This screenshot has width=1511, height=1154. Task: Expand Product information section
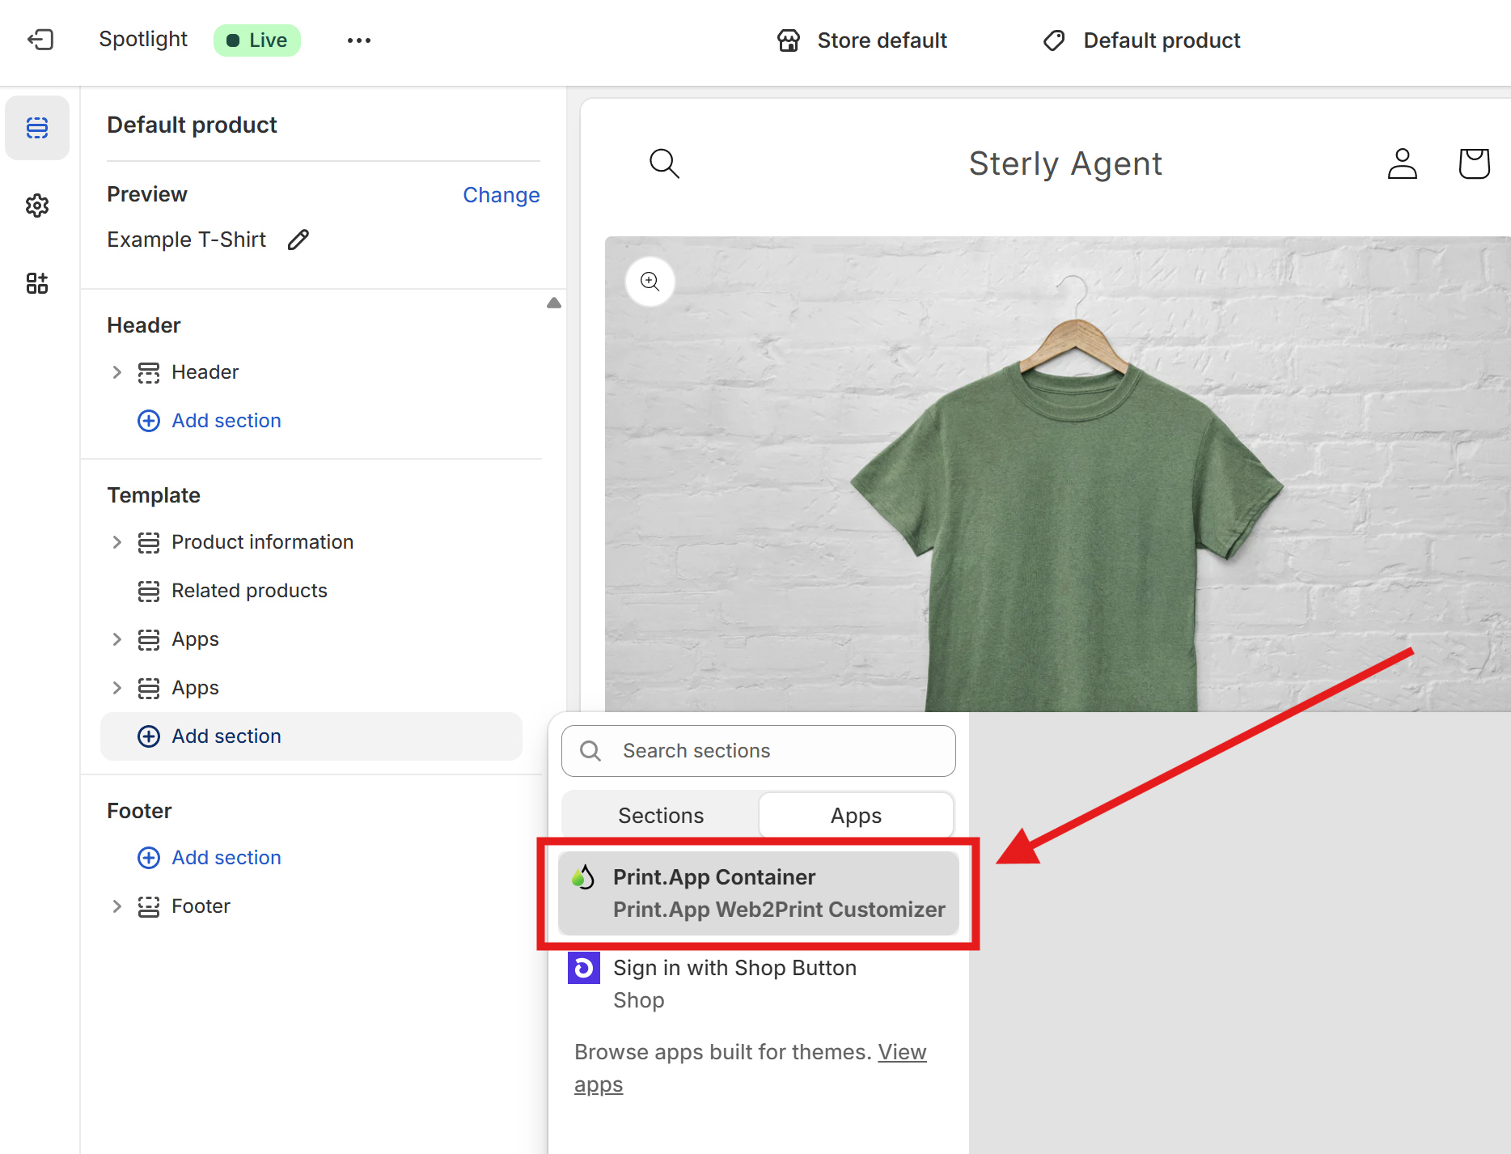(x=116, y=542)
